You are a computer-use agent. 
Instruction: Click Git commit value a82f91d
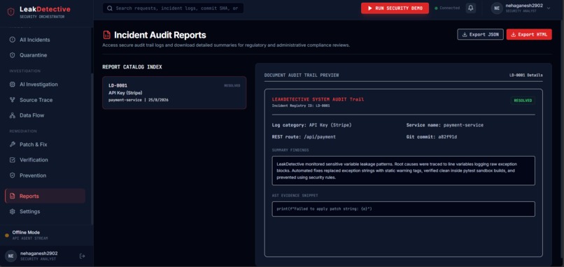pos(447,137)
